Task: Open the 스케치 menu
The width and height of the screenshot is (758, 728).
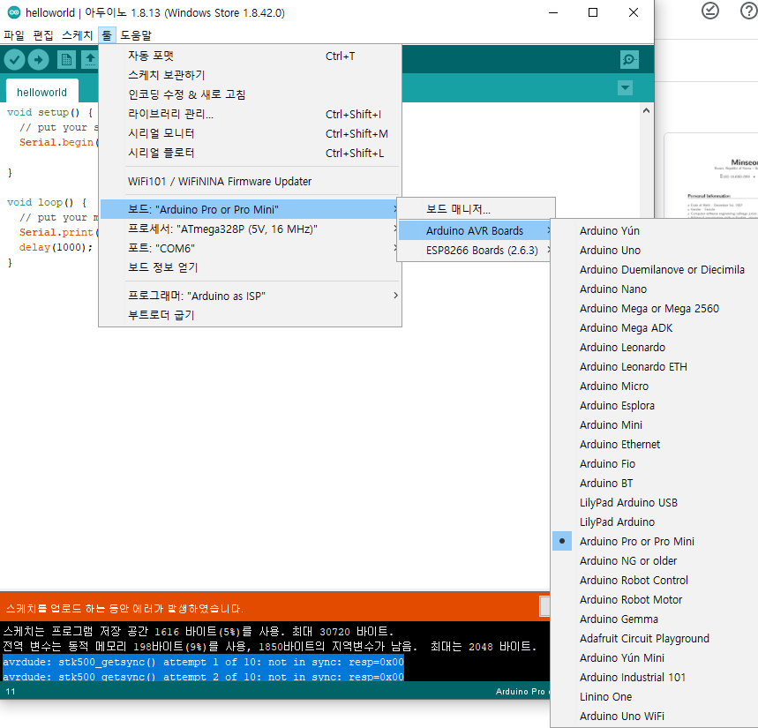Action: 78,35
